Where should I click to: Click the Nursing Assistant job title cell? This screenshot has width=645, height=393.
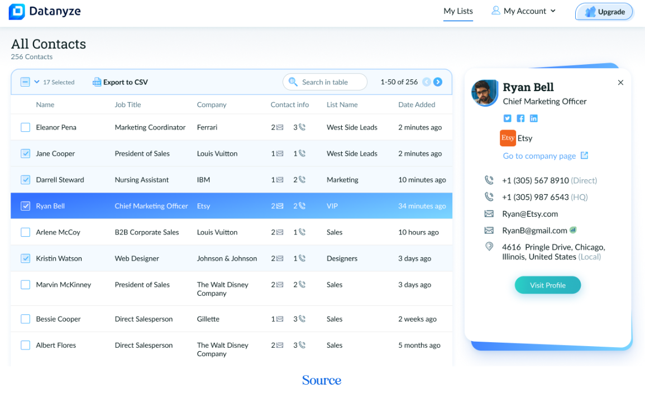point(141,180)
